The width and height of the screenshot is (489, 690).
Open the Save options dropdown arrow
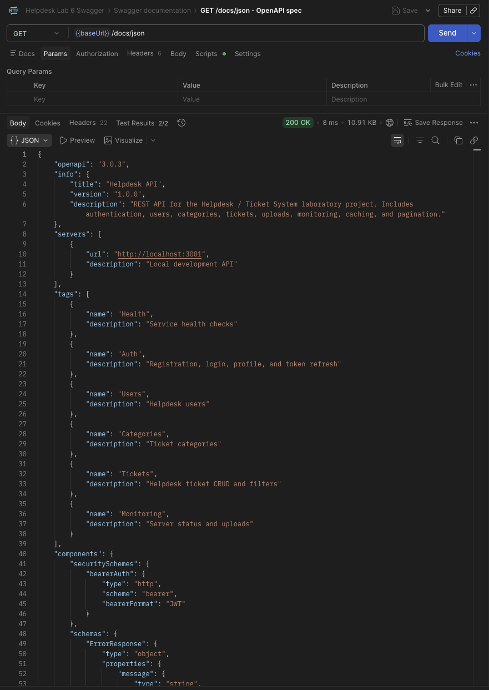pyautogui.click(x=427, y=11)
